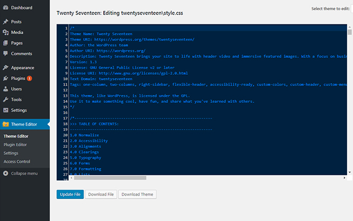Click the '4.0 Clearings' line
Viewport: 353px width, 221px height.
[x=84, y=152]
